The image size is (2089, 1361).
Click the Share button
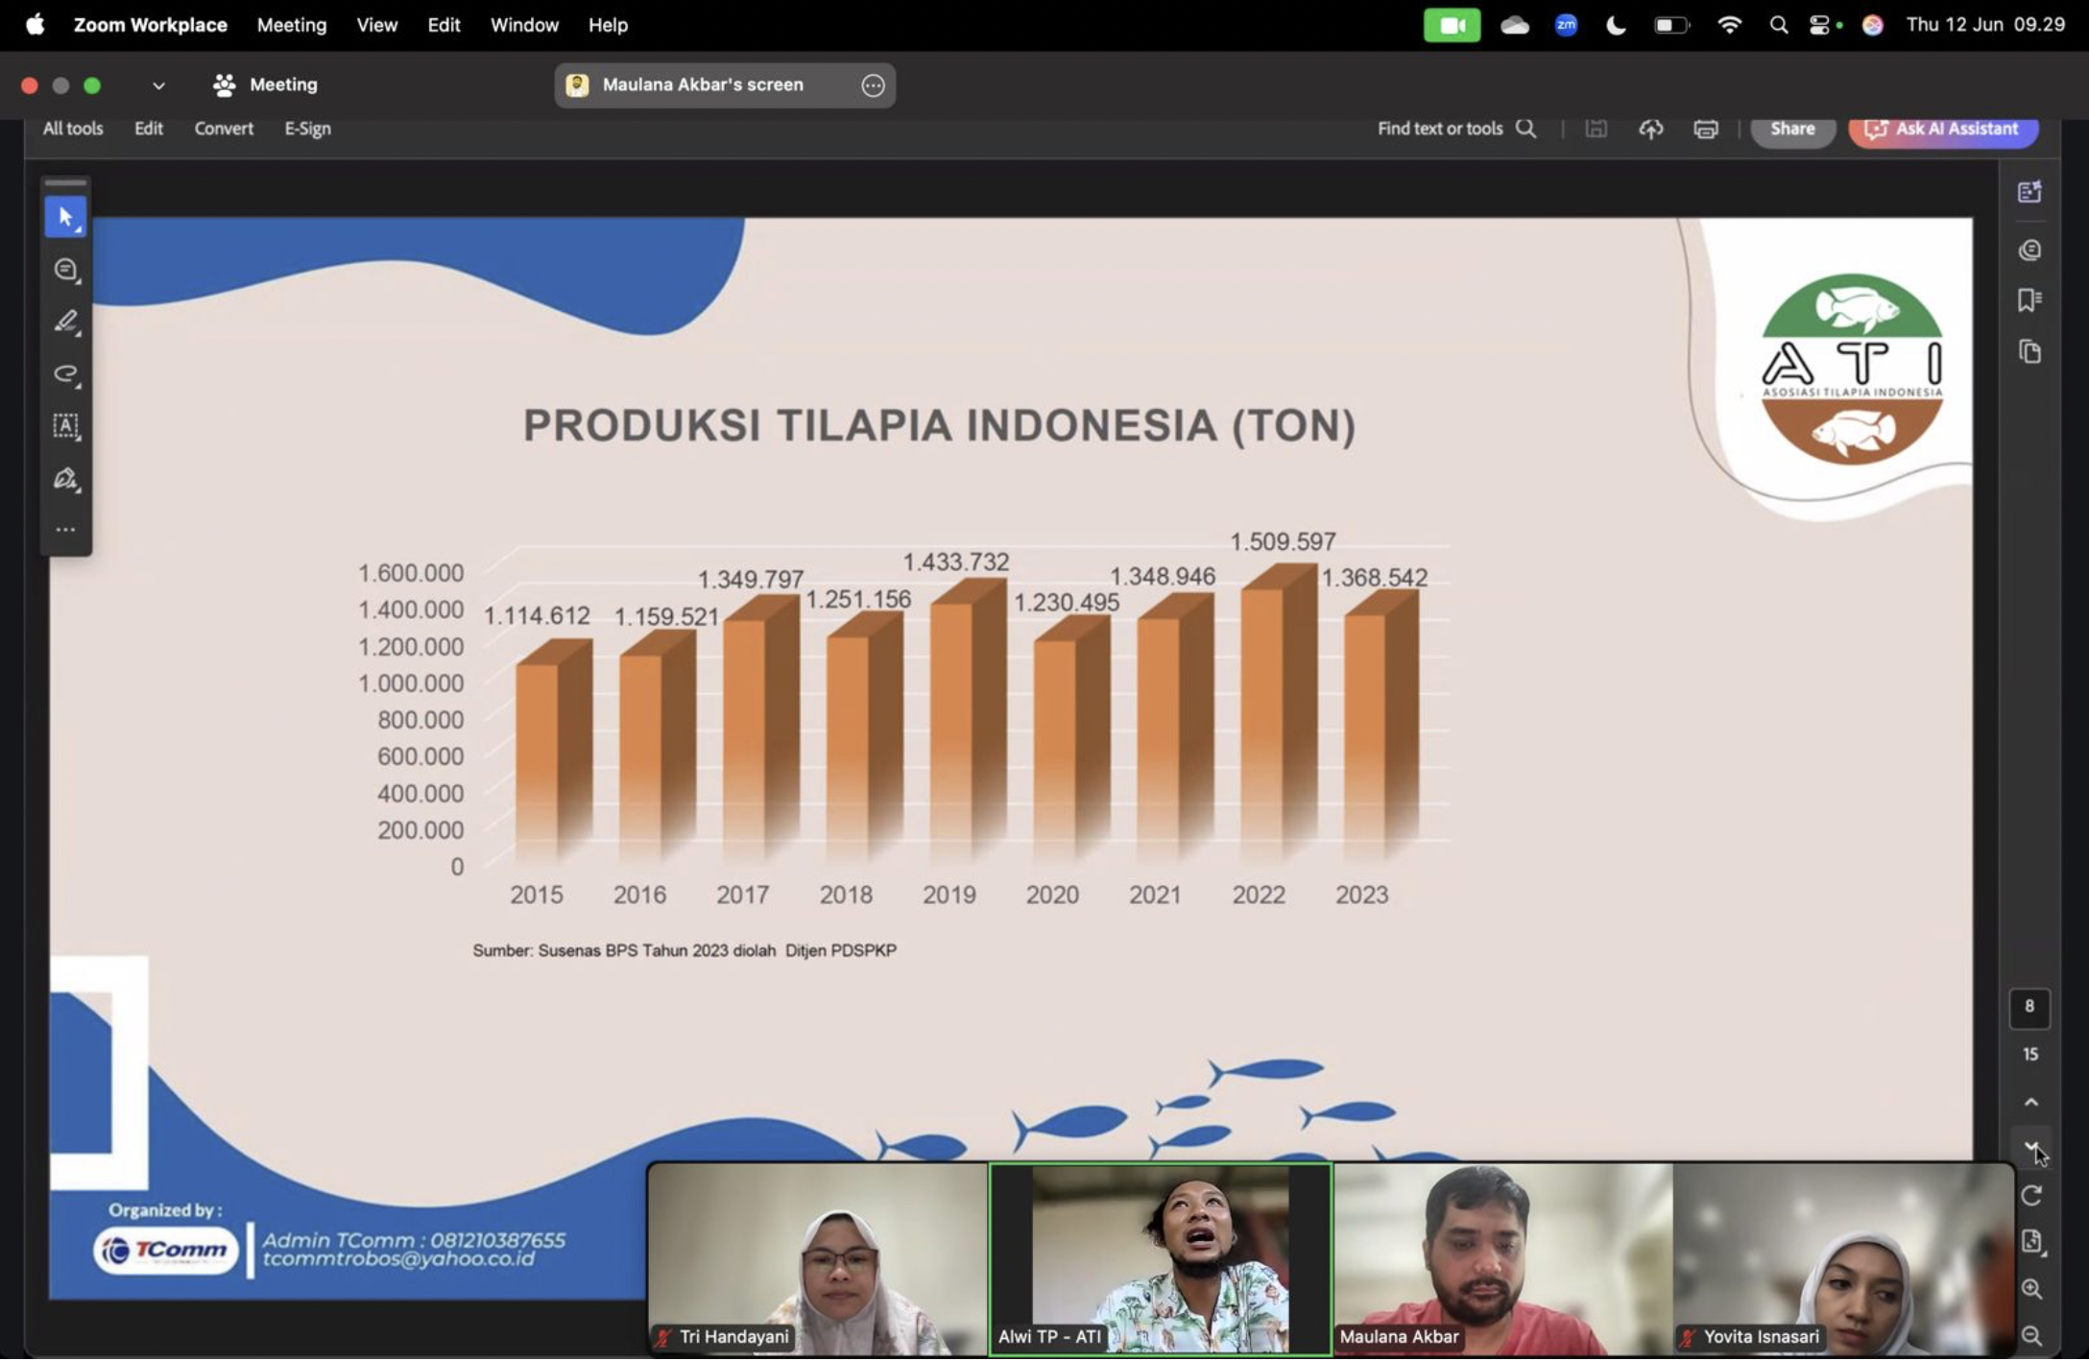tap(1791, 129)
